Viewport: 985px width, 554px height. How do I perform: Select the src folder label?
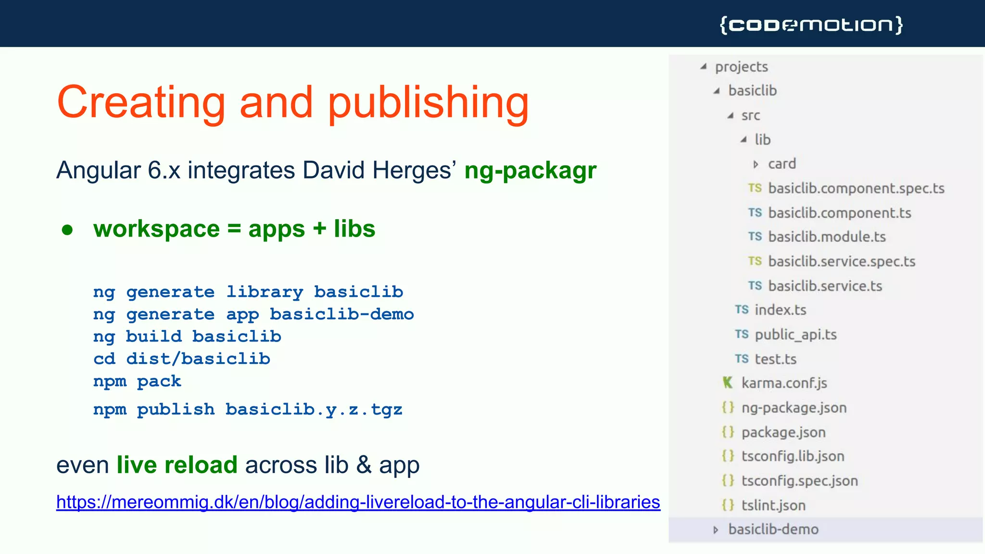click(x=751, y=115)
